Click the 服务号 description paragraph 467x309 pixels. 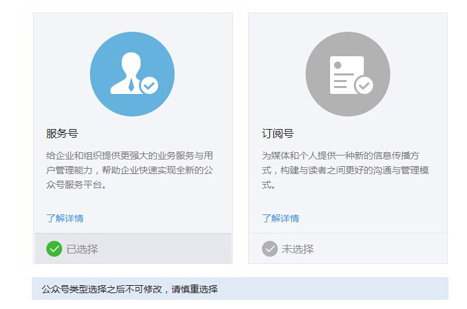click(130, 170)
